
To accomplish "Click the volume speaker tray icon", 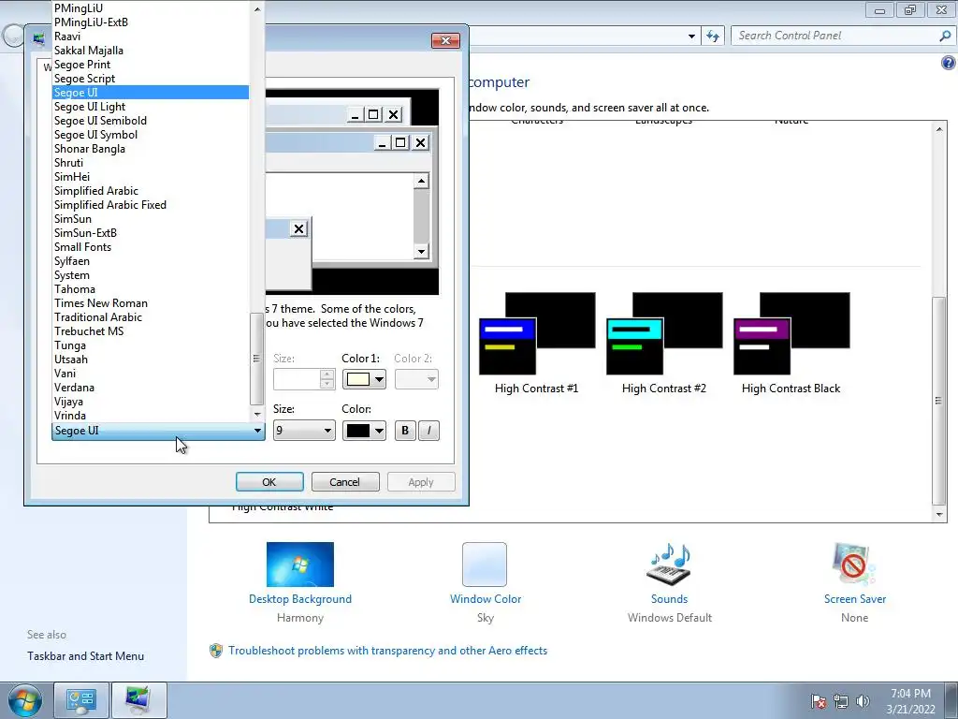I will click(863, 701).
